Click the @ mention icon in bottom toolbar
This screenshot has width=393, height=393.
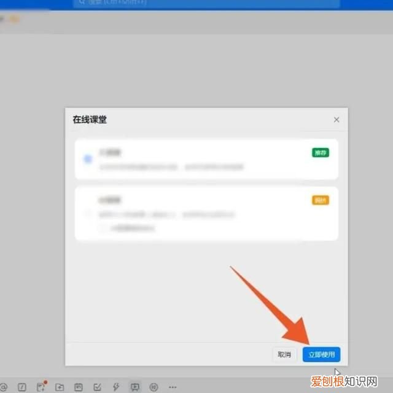[3, 387]
